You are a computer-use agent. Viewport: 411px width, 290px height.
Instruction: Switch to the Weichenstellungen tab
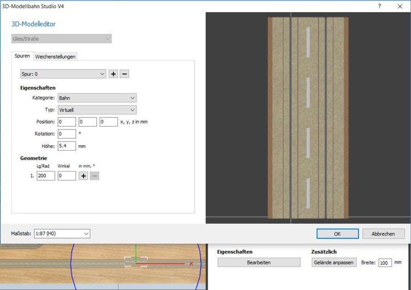point(55,56)
